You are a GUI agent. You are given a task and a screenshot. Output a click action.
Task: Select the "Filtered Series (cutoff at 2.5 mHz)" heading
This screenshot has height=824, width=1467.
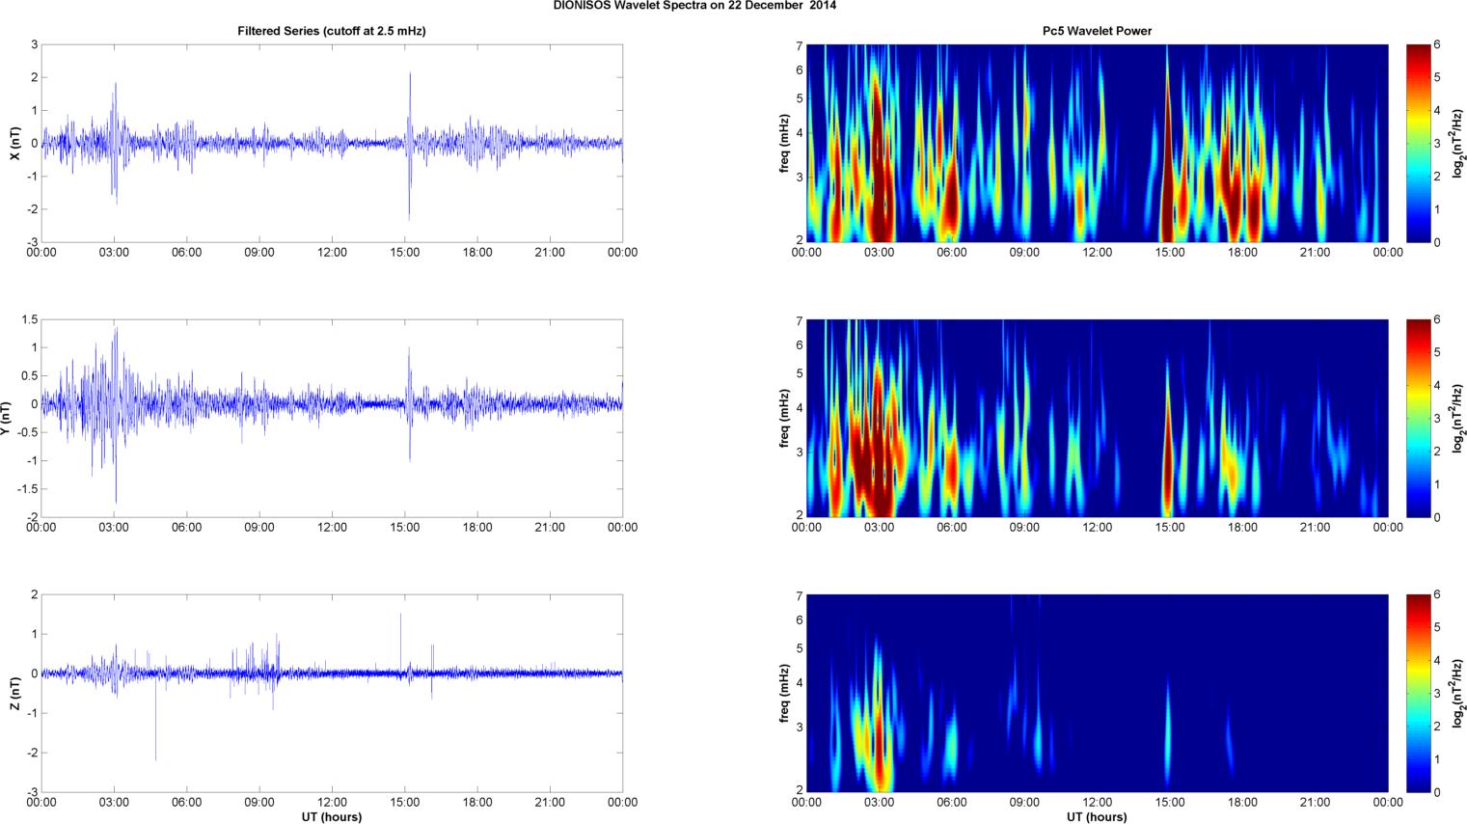[332, 31]
